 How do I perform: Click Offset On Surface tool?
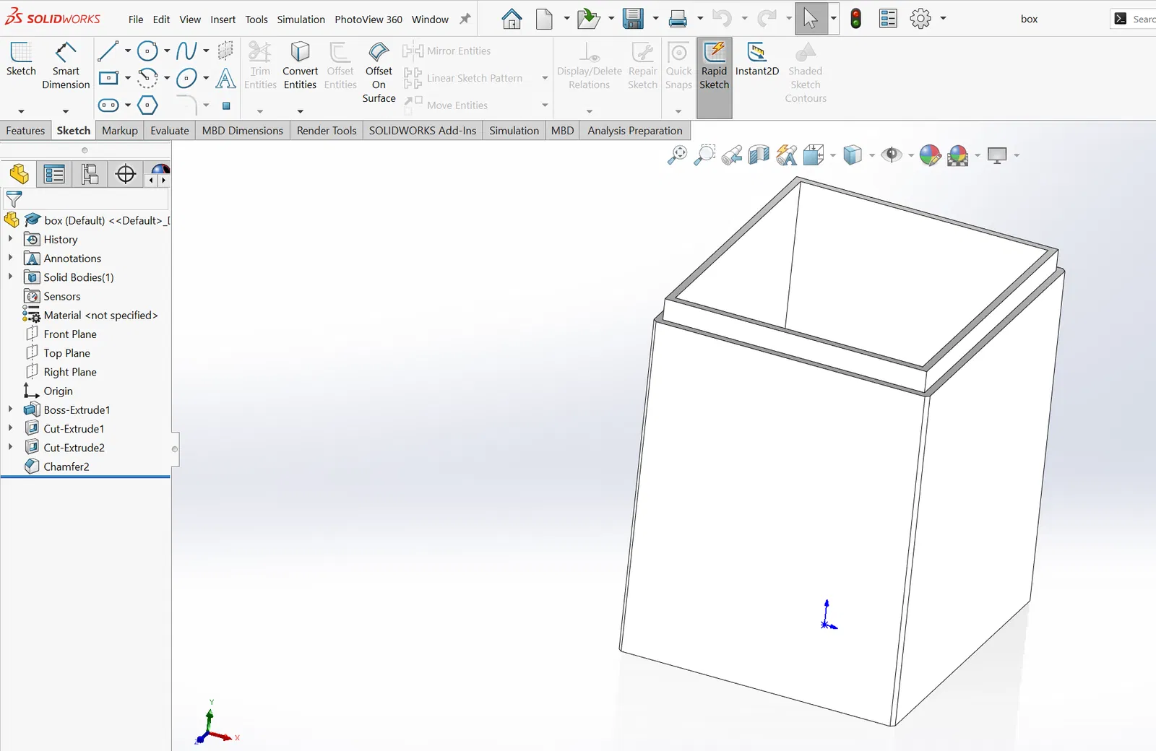379,72
